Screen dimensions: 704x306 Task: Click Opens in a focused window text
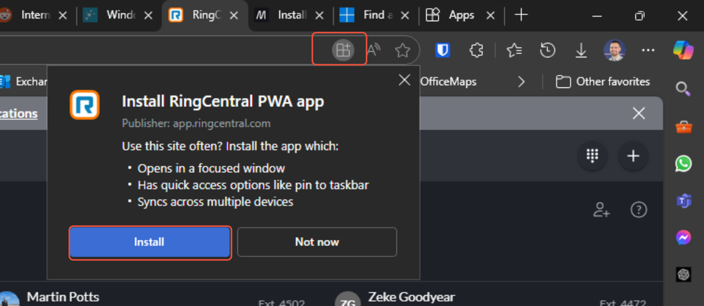[211, 168]
